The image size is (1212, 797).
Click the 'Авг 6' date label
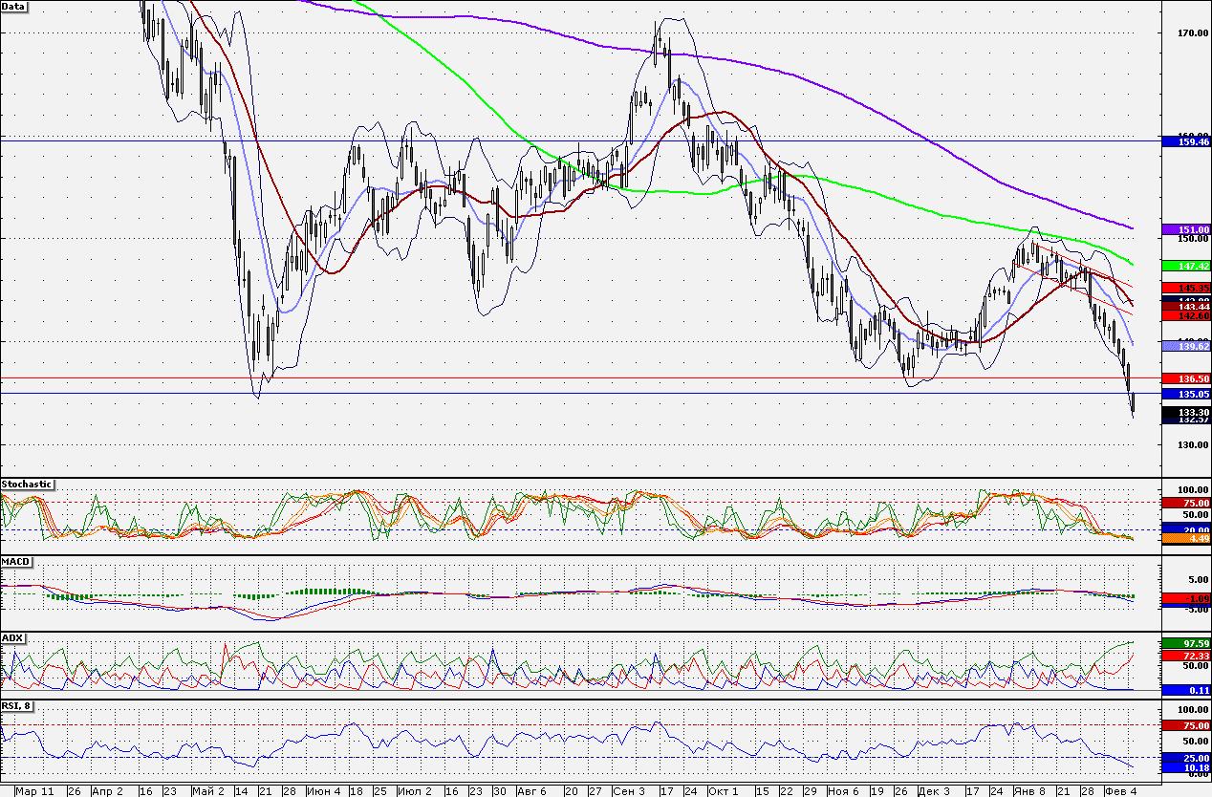pyautogui.click(x=531, y=791)
